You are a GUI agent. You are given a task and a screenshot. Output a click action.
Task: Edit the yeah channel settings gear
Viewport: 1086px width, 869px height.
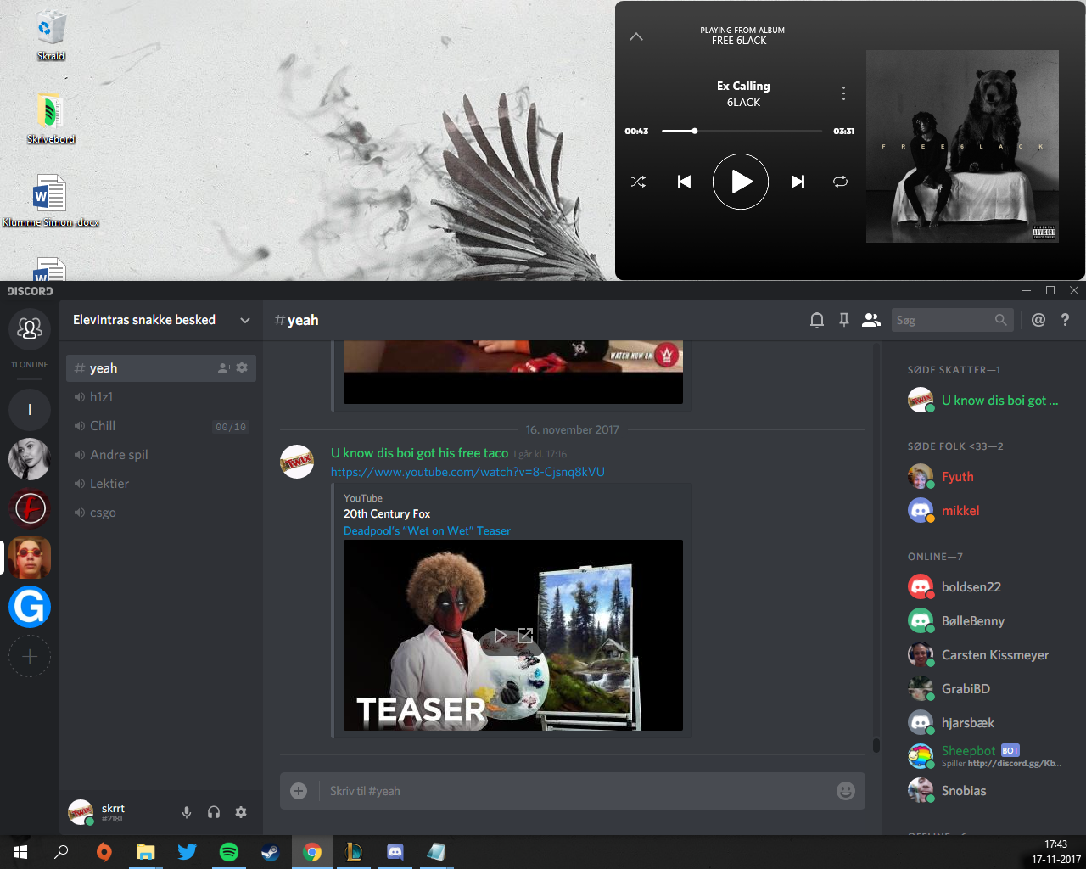coord(242,368)
